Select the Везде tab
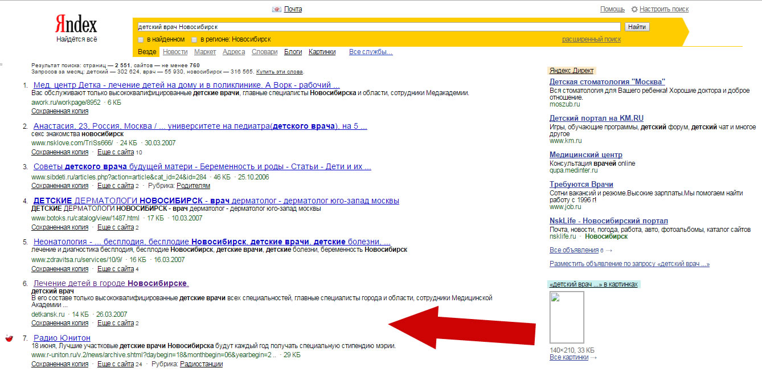762x376 pixels. click(x=147, y=52)
